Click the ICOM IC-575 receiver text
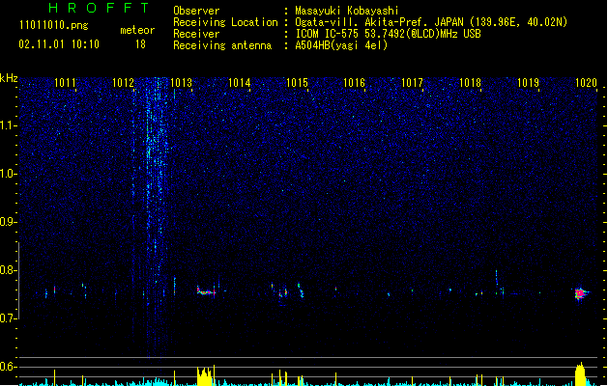608x386 pixels. (x=388, y=34)
